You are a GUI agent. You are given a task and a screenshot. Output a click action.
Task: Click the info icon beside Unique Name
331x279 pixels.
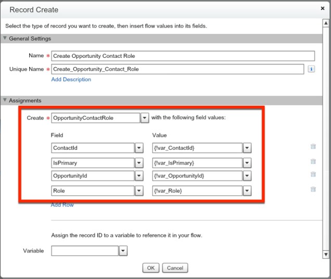311,69
